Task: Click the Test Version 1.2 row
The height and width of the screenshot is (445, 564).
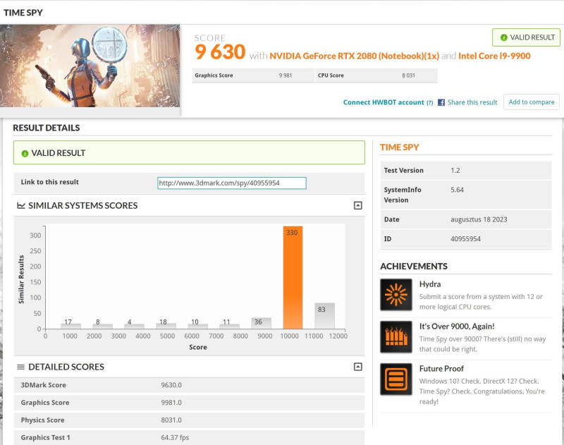Action: coord(466,171)
